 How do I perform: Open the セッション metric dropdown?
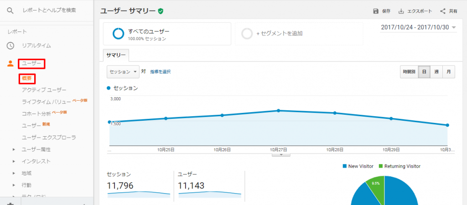(x=123, y=72)
